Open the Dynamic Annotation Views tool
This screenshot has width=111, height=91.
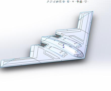(60, 2)
